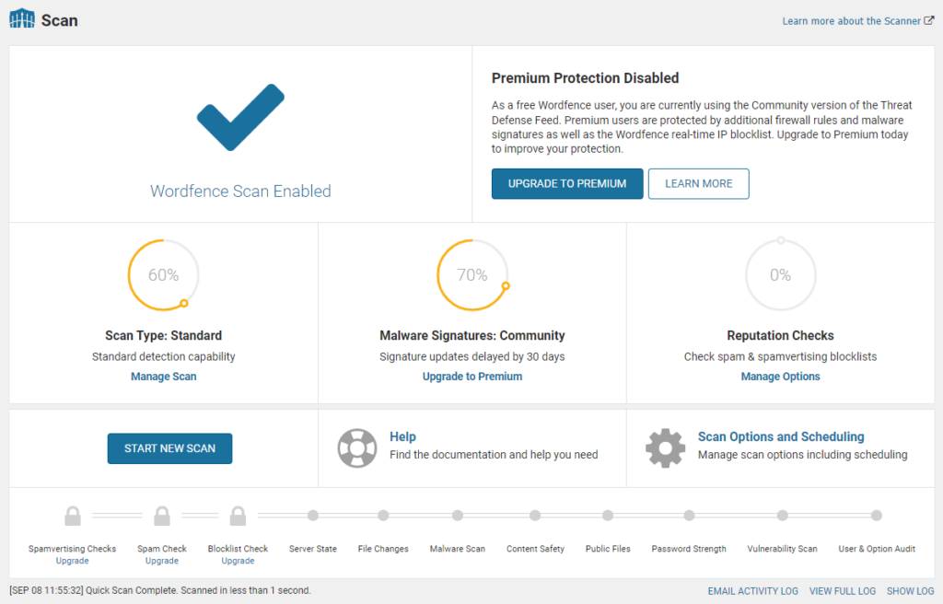
Task: Click the Vulnerability Scan stage dot
Action: (783, 516)
